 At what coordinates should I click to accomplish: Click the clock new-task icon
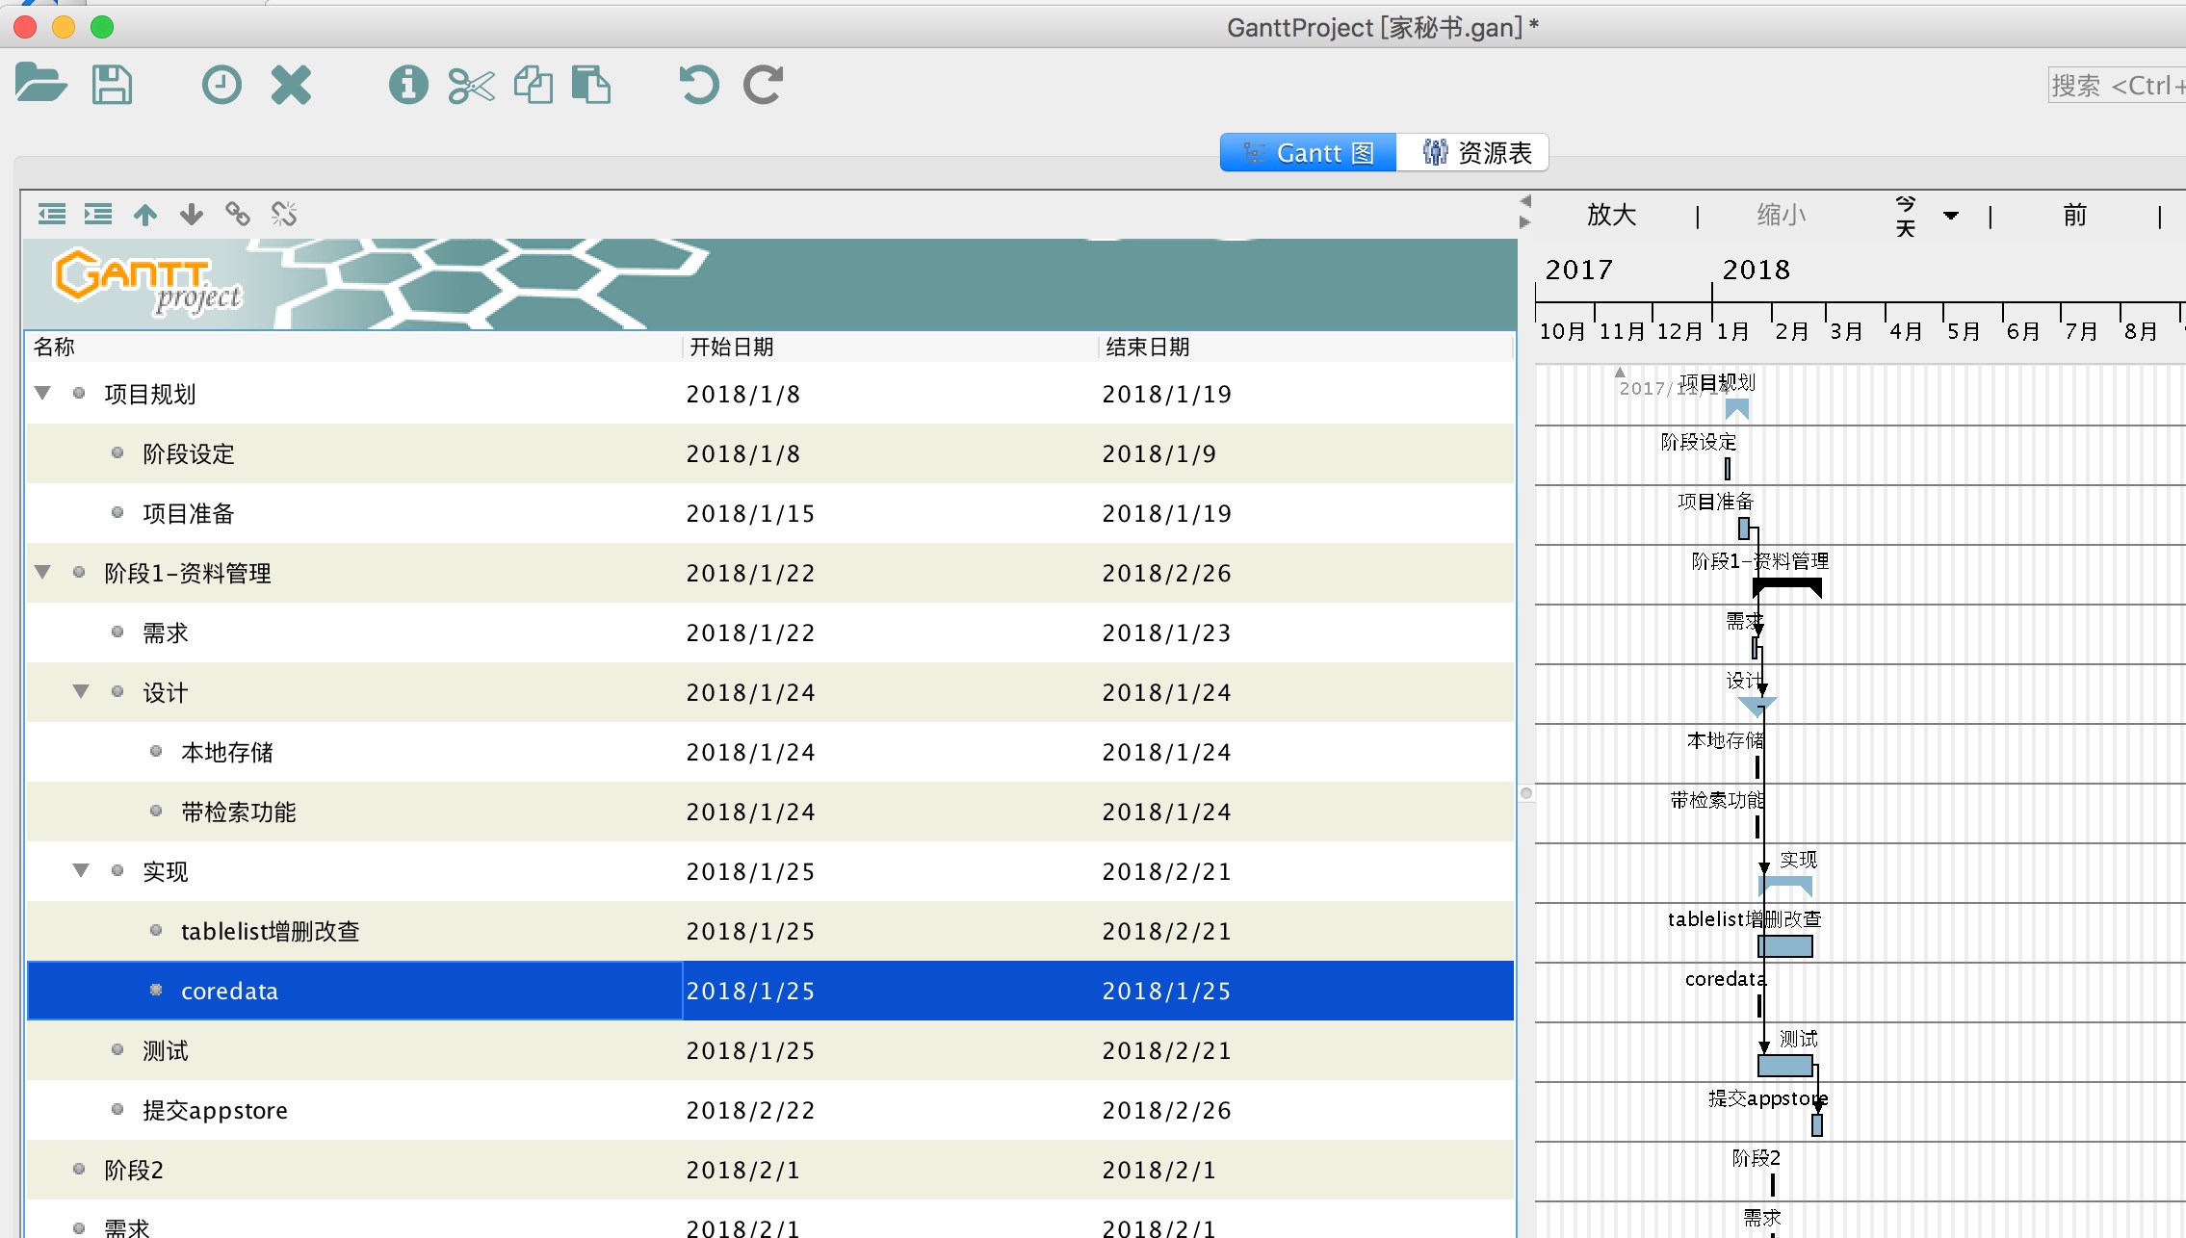221,85
